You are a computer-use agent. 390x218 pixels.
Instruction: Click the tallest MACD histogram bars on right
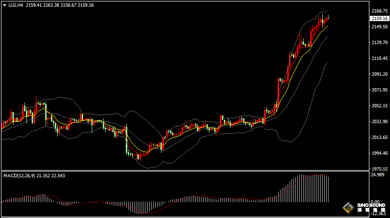(312, 188)
